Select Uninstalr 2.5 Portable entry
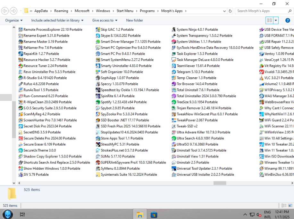The height and width of the screenshot is (219, 294). tap(190, 163)
